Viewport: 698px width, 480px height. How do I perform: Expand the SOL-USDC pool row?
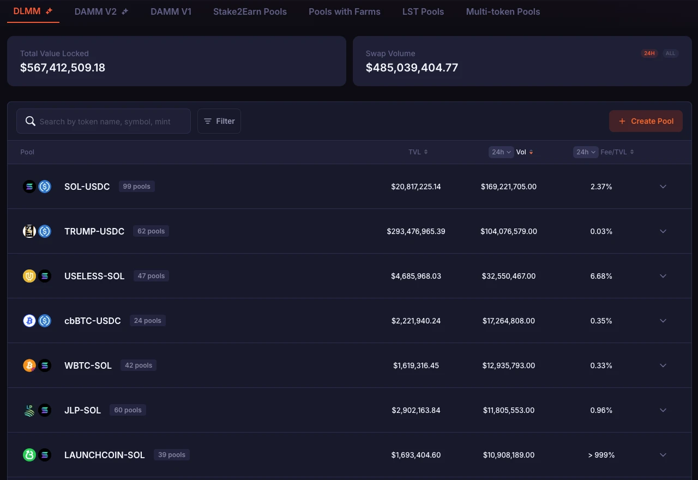click(x=663, y=187)
